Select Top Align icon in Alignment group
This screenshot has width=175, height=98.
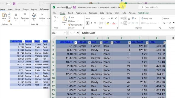coord(121,18)
